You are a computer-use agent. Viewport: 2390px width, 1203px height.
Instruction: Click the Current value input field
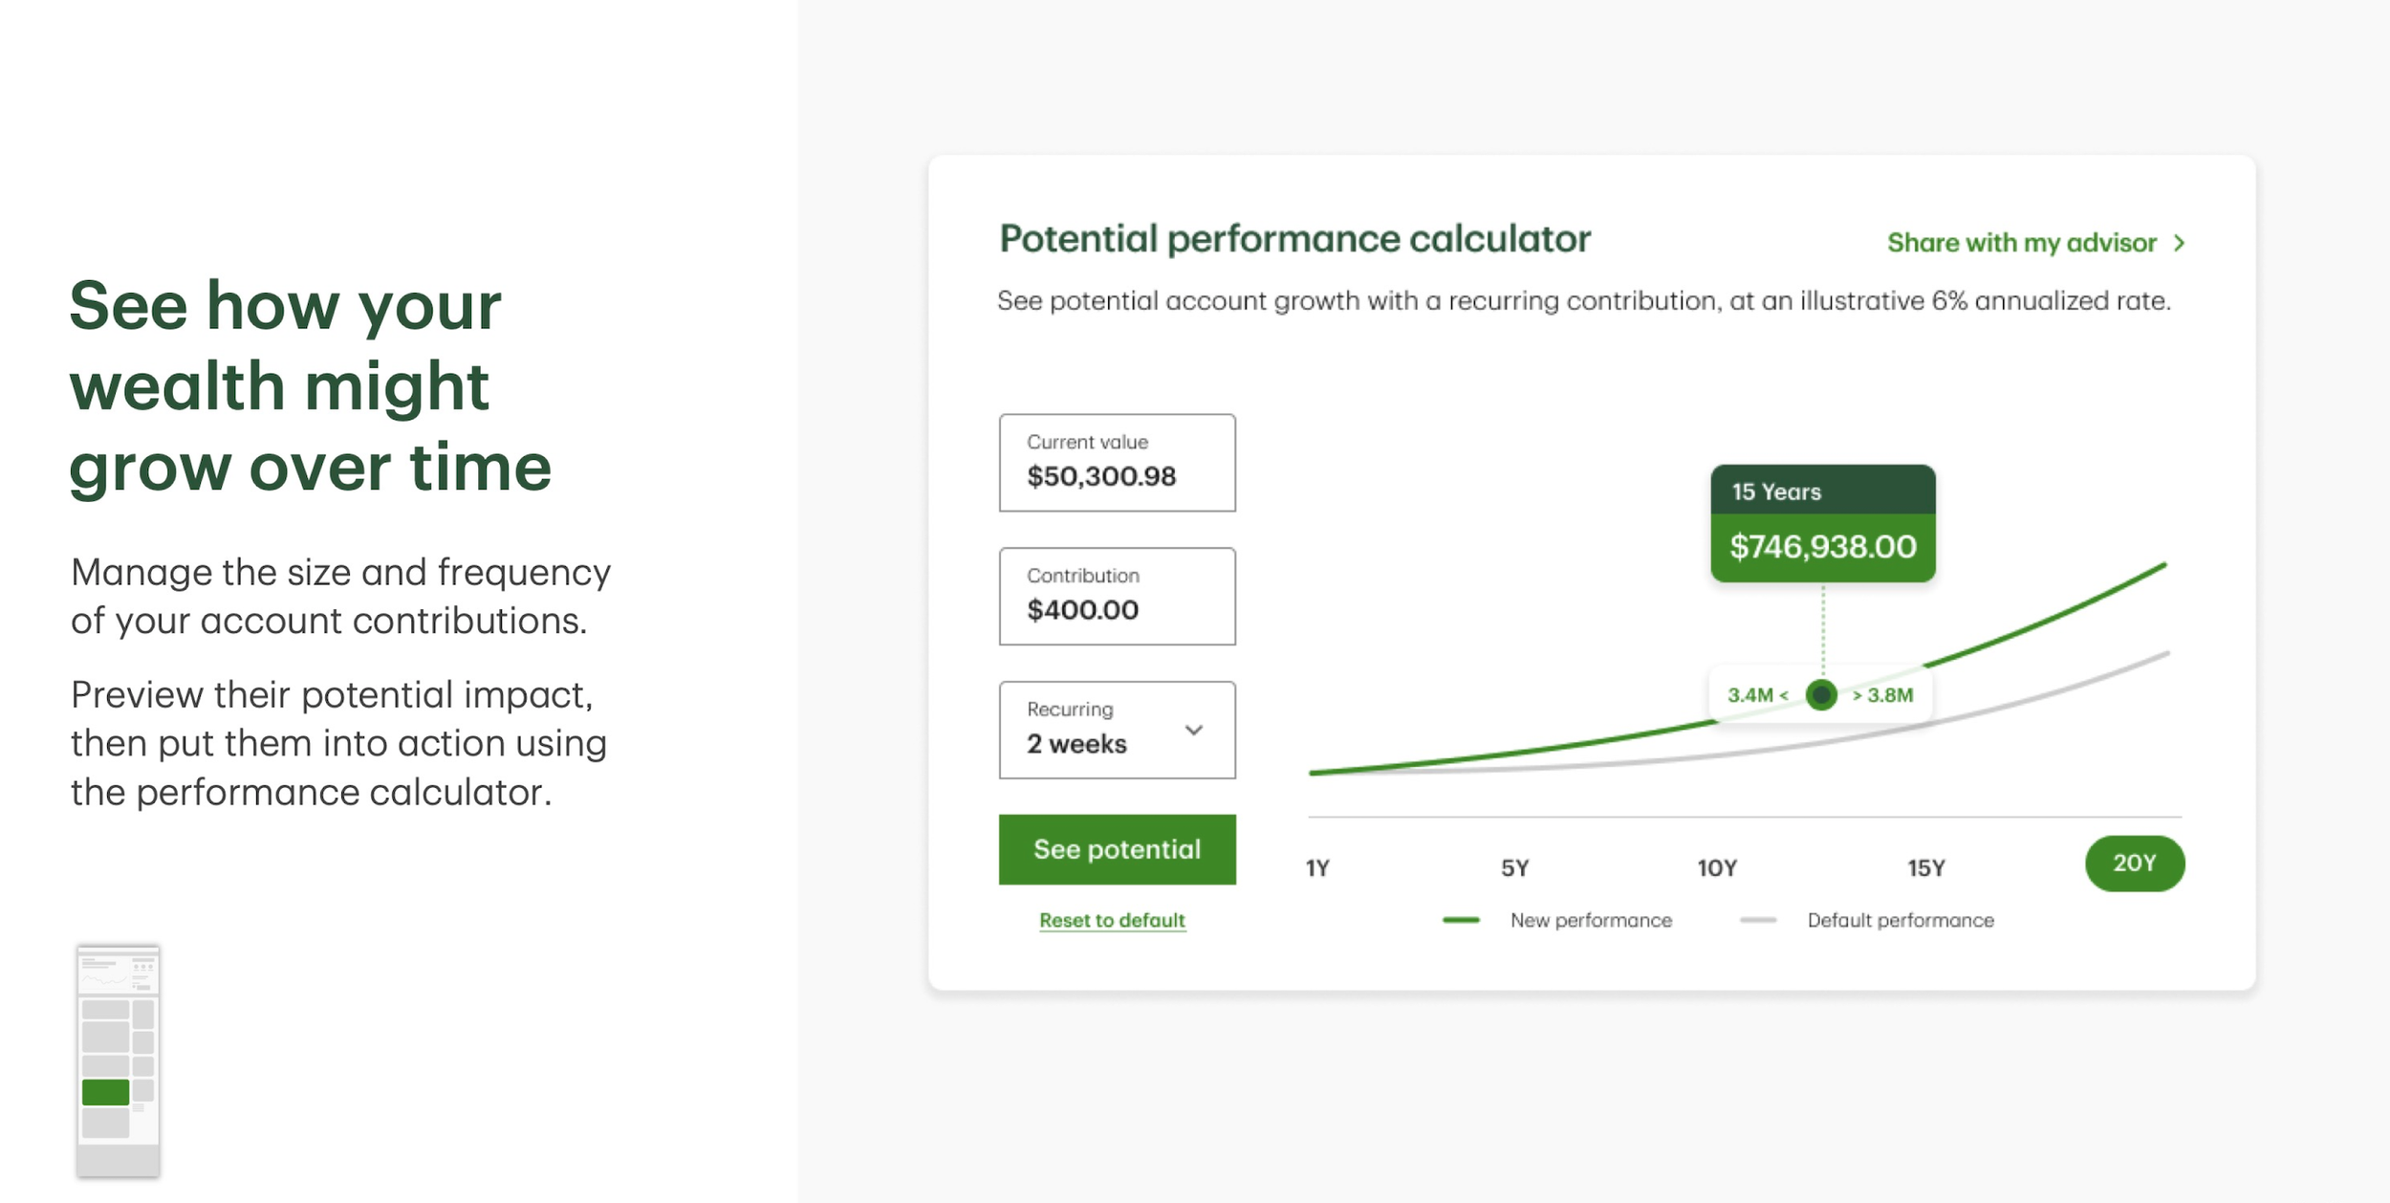(x=1117, y=463)
